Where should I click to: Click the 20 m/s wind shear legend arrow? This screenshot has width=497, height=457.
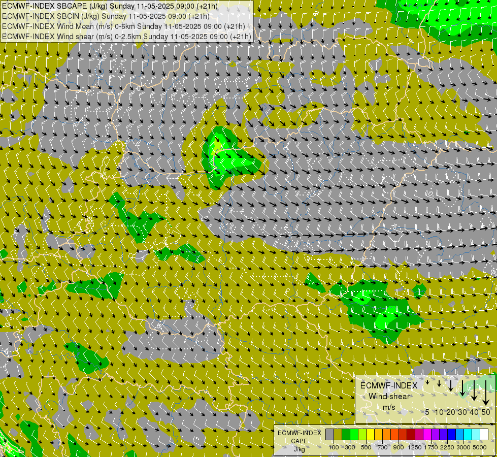[x=451, y=385]
